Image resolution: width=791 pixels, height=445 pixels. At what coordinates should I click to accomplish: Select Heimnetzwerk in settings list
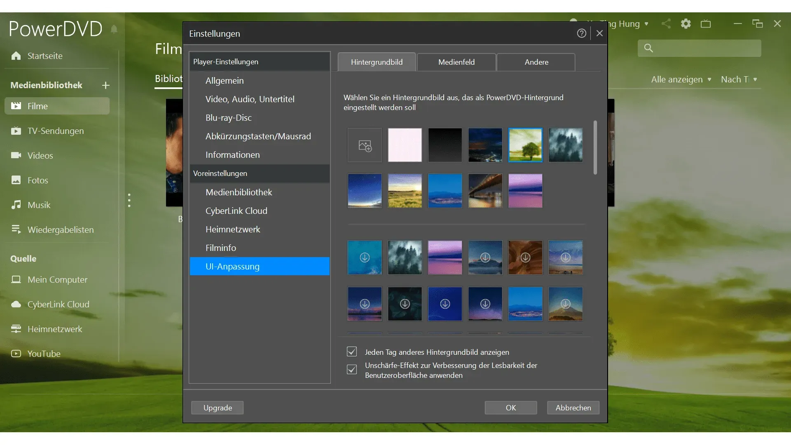[x=260, y=230]
